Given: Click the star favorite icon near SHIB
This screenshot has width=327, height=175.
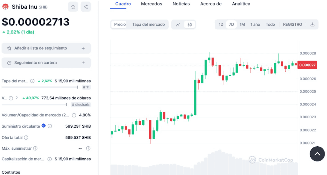Looking at the screenshot, I should click(73, 7).
